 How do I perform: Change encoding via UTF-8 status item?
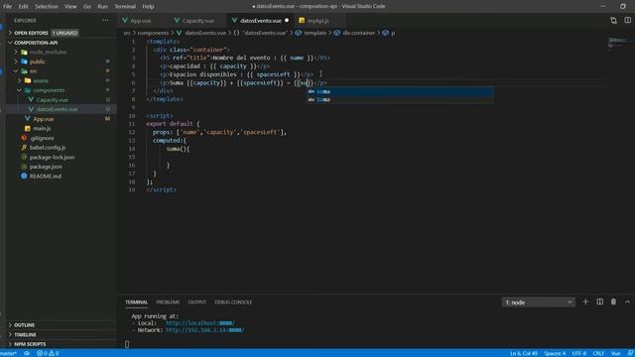[x=579, y=353]
